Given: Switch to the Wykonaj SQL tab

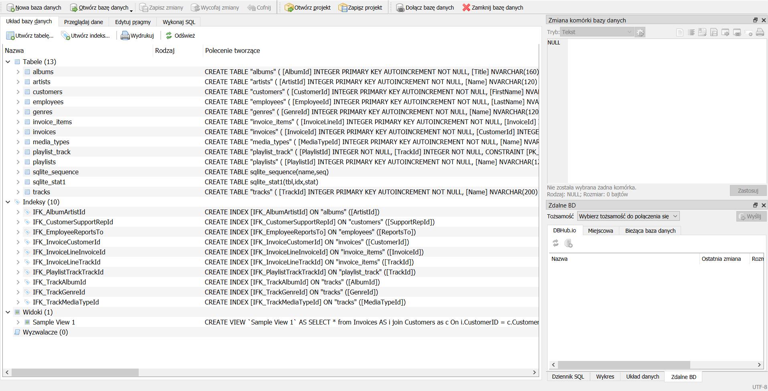Looking at the screenshot, I should pyautogui.click(x=179, y=22).
